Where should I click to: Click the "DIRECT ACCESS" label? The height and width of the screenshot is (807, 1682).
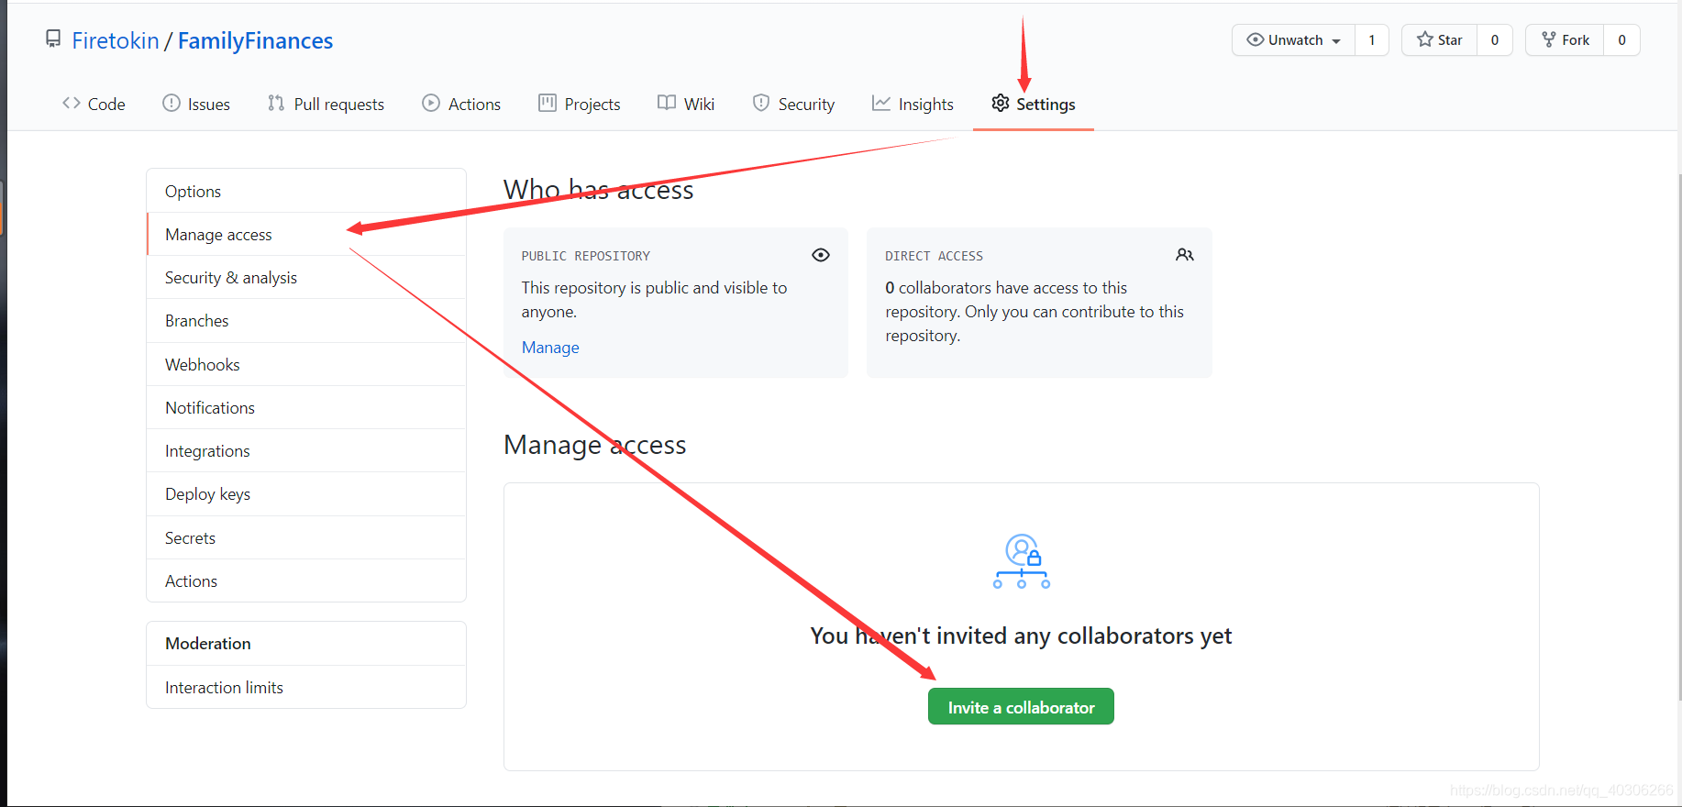(x=934, y=256)
